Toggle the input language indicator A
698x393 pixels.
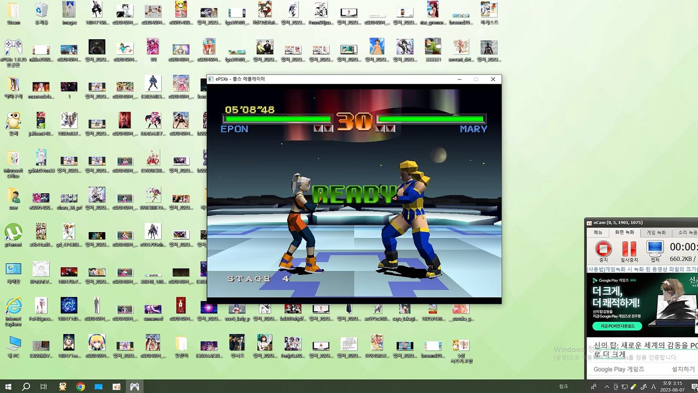654,386
